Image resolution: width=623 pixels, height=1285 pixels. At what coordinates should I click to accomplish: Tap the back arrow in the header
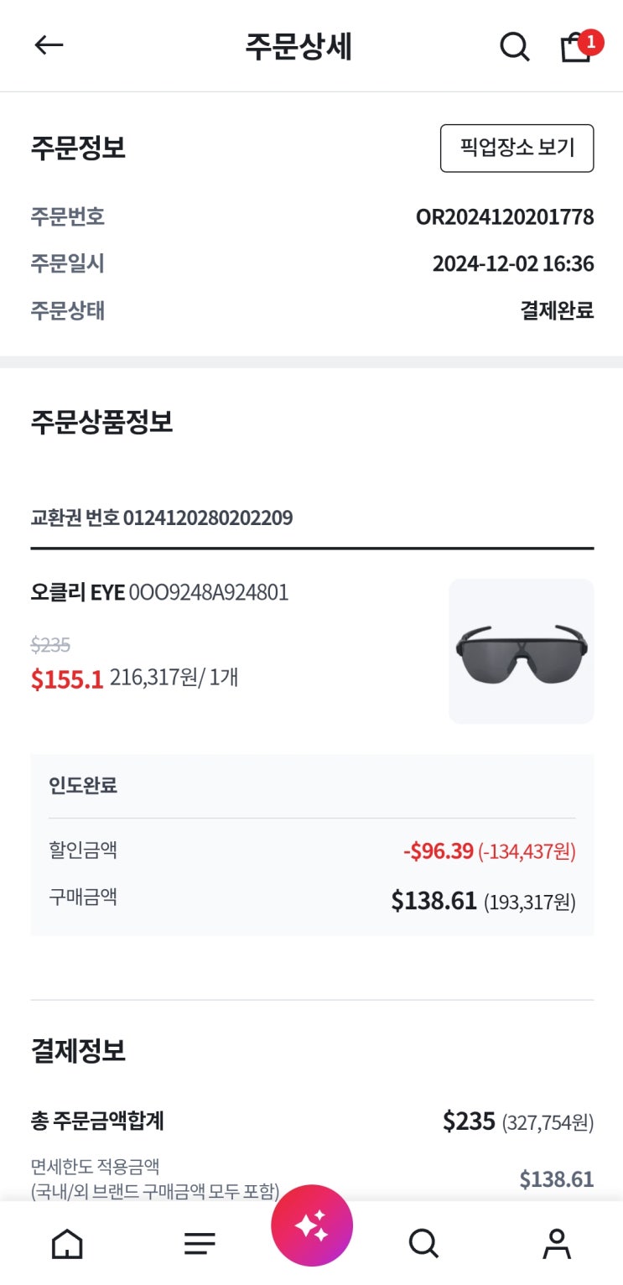pos(49,46)
